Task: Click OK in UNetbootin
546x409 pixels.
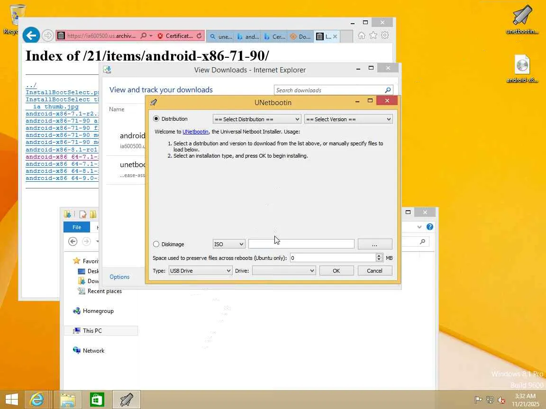Action: tap(336, 271)
